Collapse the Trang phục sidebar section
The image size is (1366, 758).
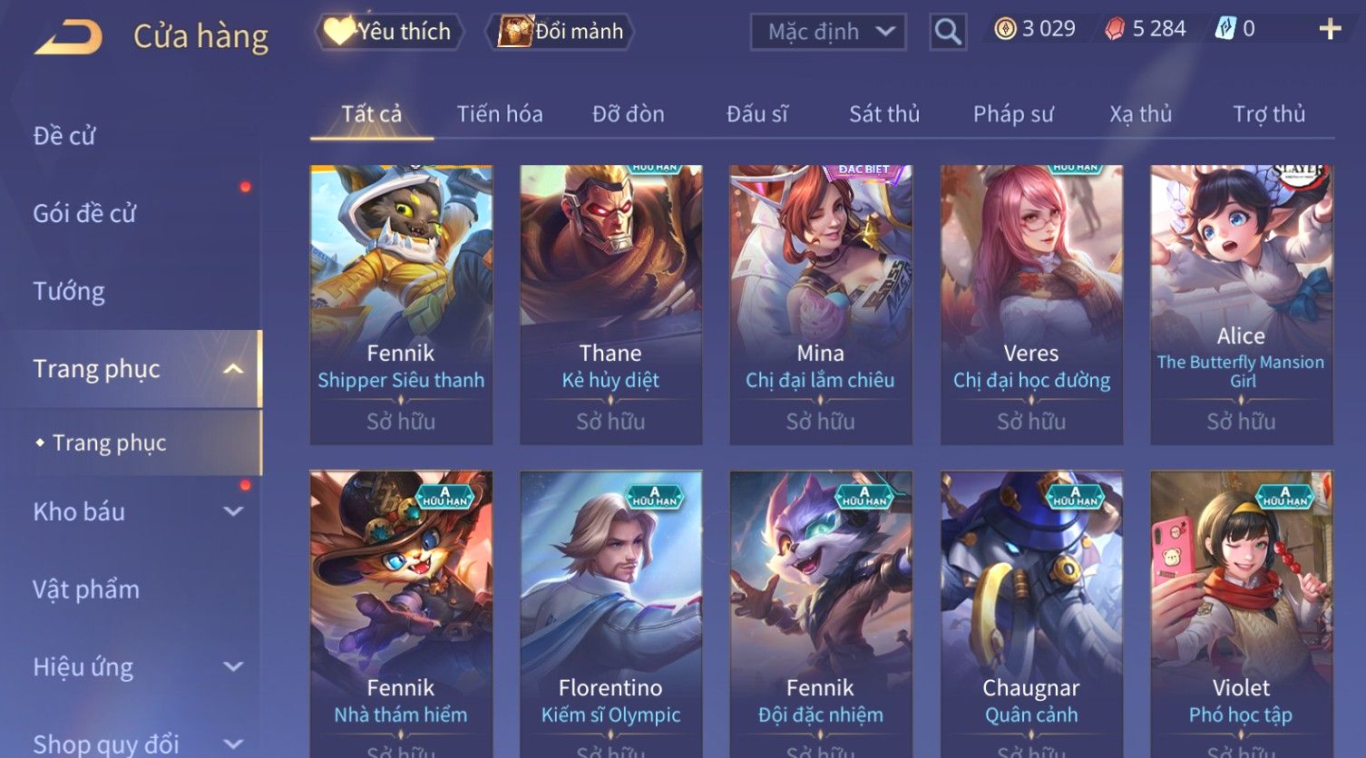tap(233, 369)
